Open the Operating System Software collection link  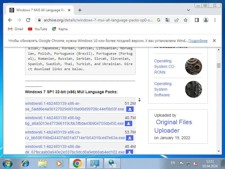click(163, 89)
